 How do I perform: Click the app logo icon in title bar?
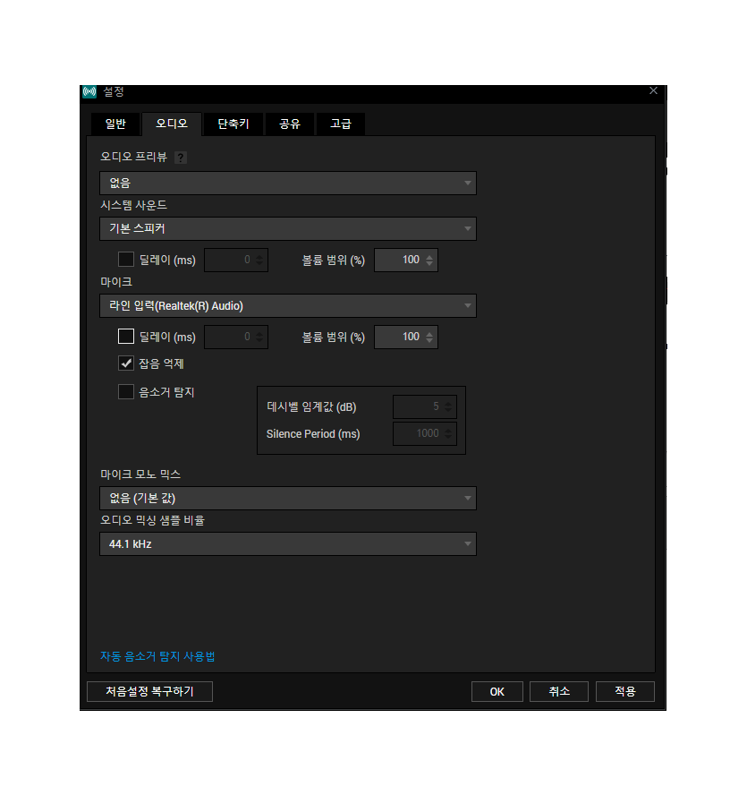pos(89,92)
